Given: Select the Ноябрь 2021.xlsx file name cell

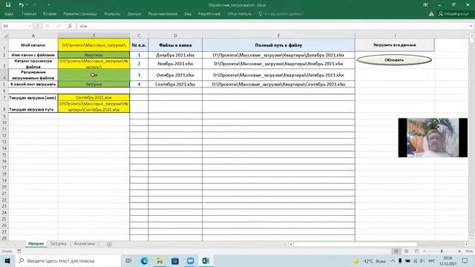Looking at the screenshot, I should click(175, 64).
